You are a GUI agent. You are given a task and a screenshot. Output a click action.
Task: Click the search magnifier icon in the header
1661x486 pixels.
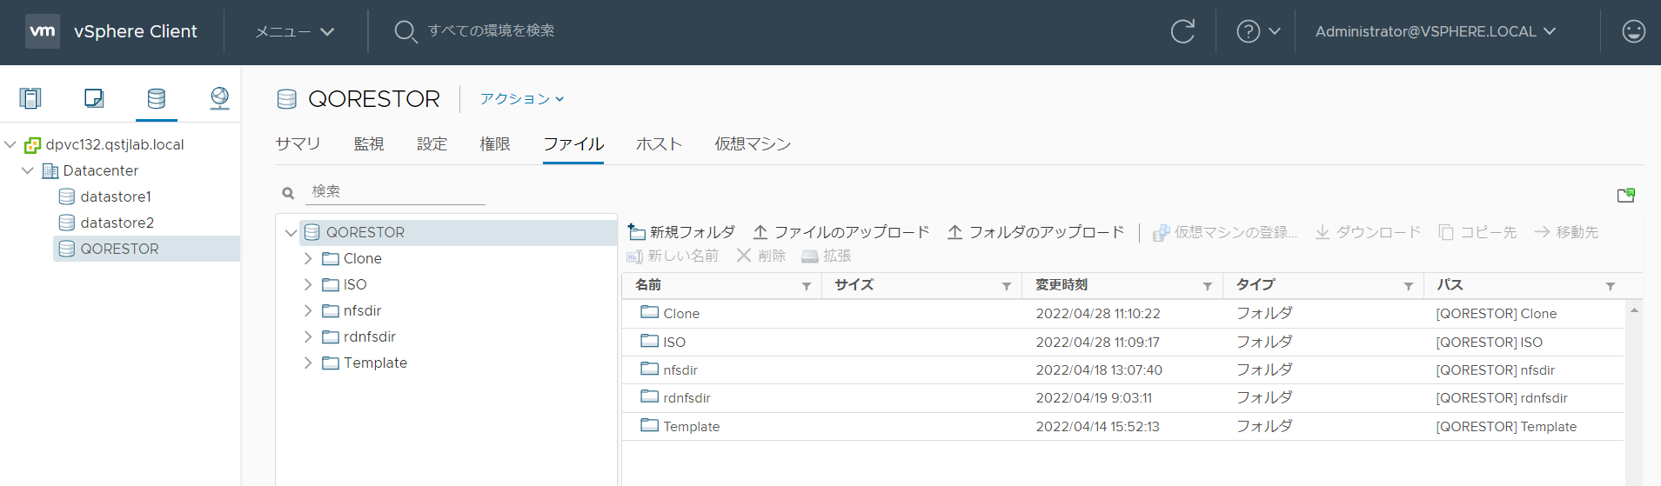[405, 31]
